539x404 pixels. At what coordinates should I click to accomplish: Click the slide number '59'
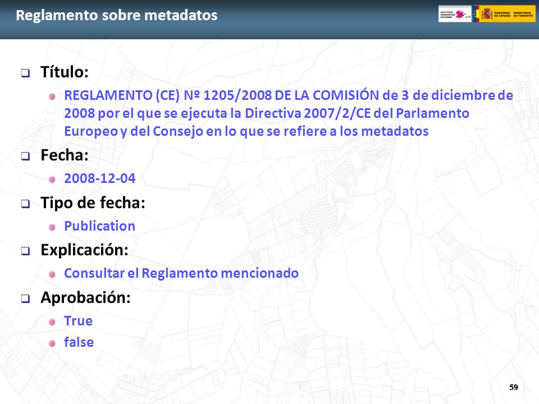[x=514, y=387]
